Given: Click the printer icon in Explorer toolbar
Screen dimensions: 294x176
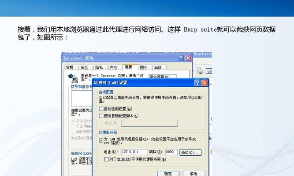Looking at the screenshot, I should click(x=200, y=70).
